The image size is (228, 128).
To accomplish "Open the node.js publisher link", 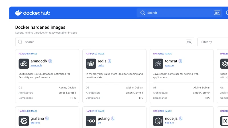I will [169, 123].
